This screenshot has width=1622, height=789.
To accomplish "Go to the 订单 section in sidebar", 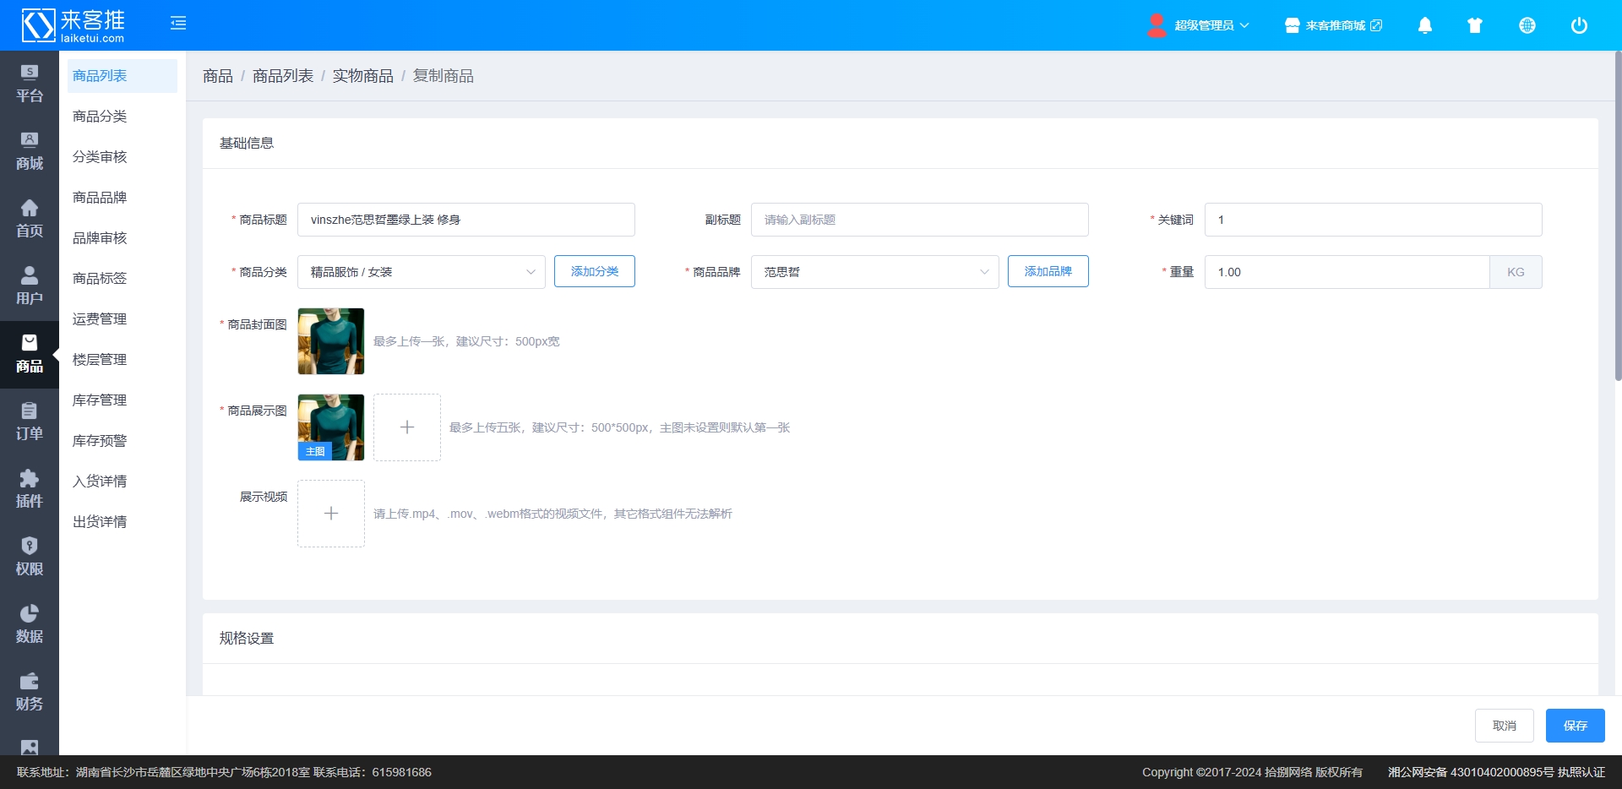I will (30, 422).
